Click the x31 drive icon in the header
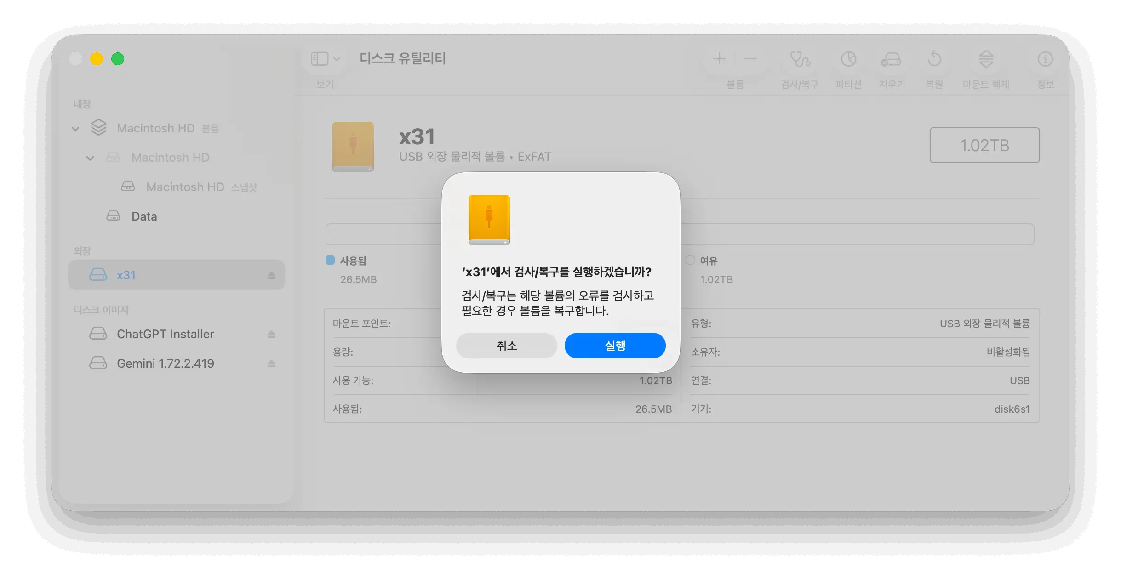Screen dimensions: 1121x579 point(353,147)
